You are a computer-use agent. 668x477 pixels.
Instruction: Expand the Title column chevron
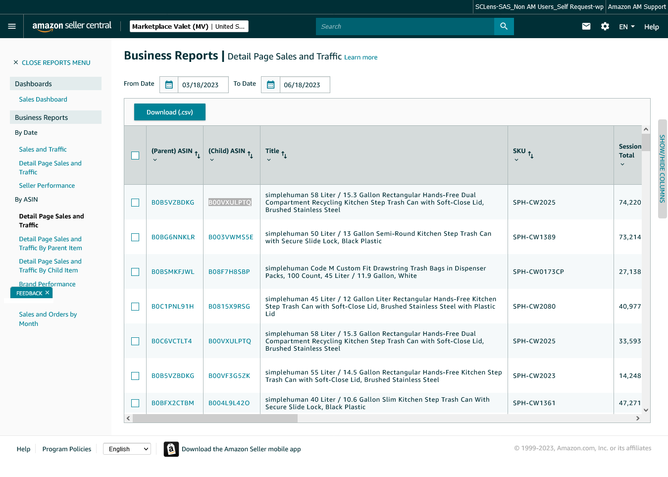point(269,160)
